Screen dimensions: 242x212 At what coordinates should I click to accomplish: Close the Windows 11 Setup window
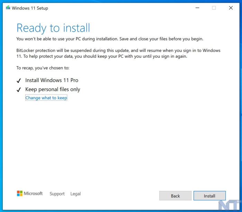point(231,8)
